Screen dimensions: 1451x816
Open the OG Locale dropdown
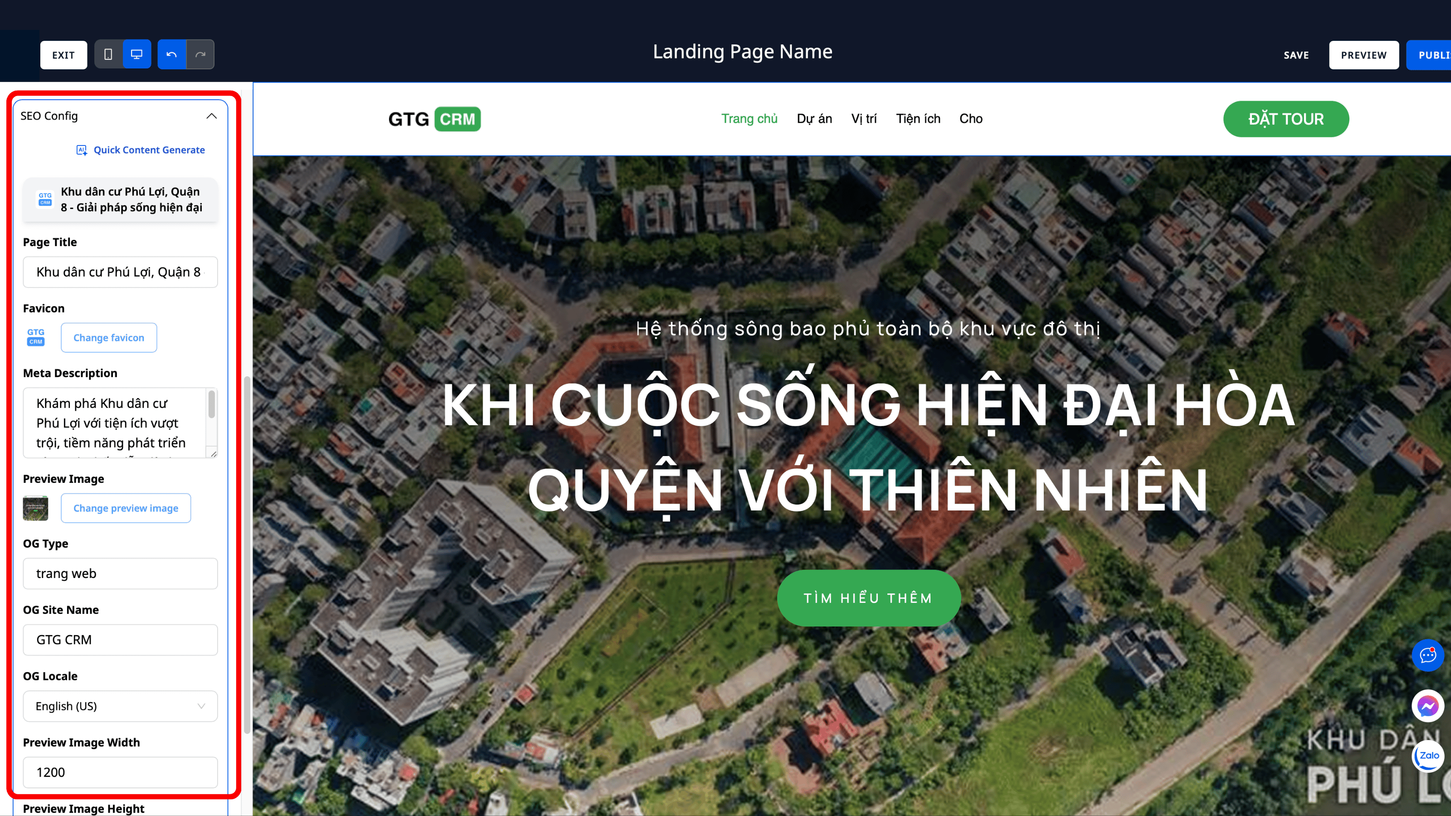point(120,706)
